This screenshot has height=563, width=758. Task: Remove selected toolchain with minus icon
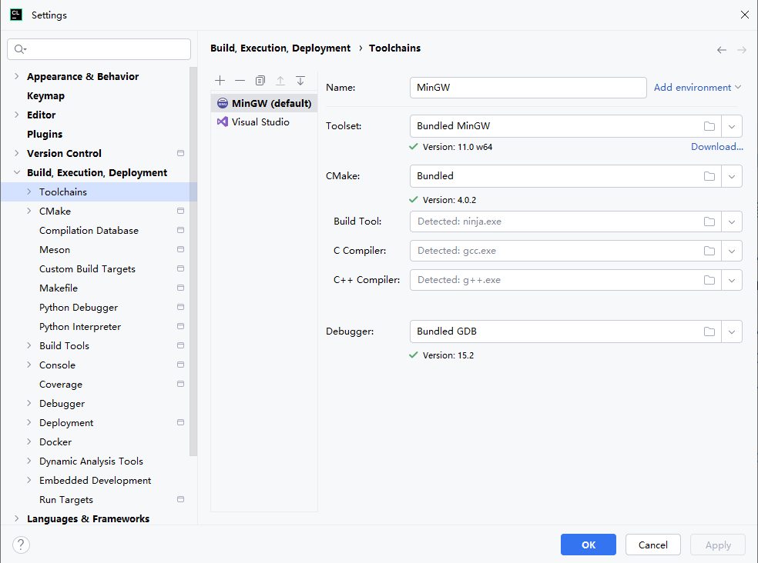point(240,81)
